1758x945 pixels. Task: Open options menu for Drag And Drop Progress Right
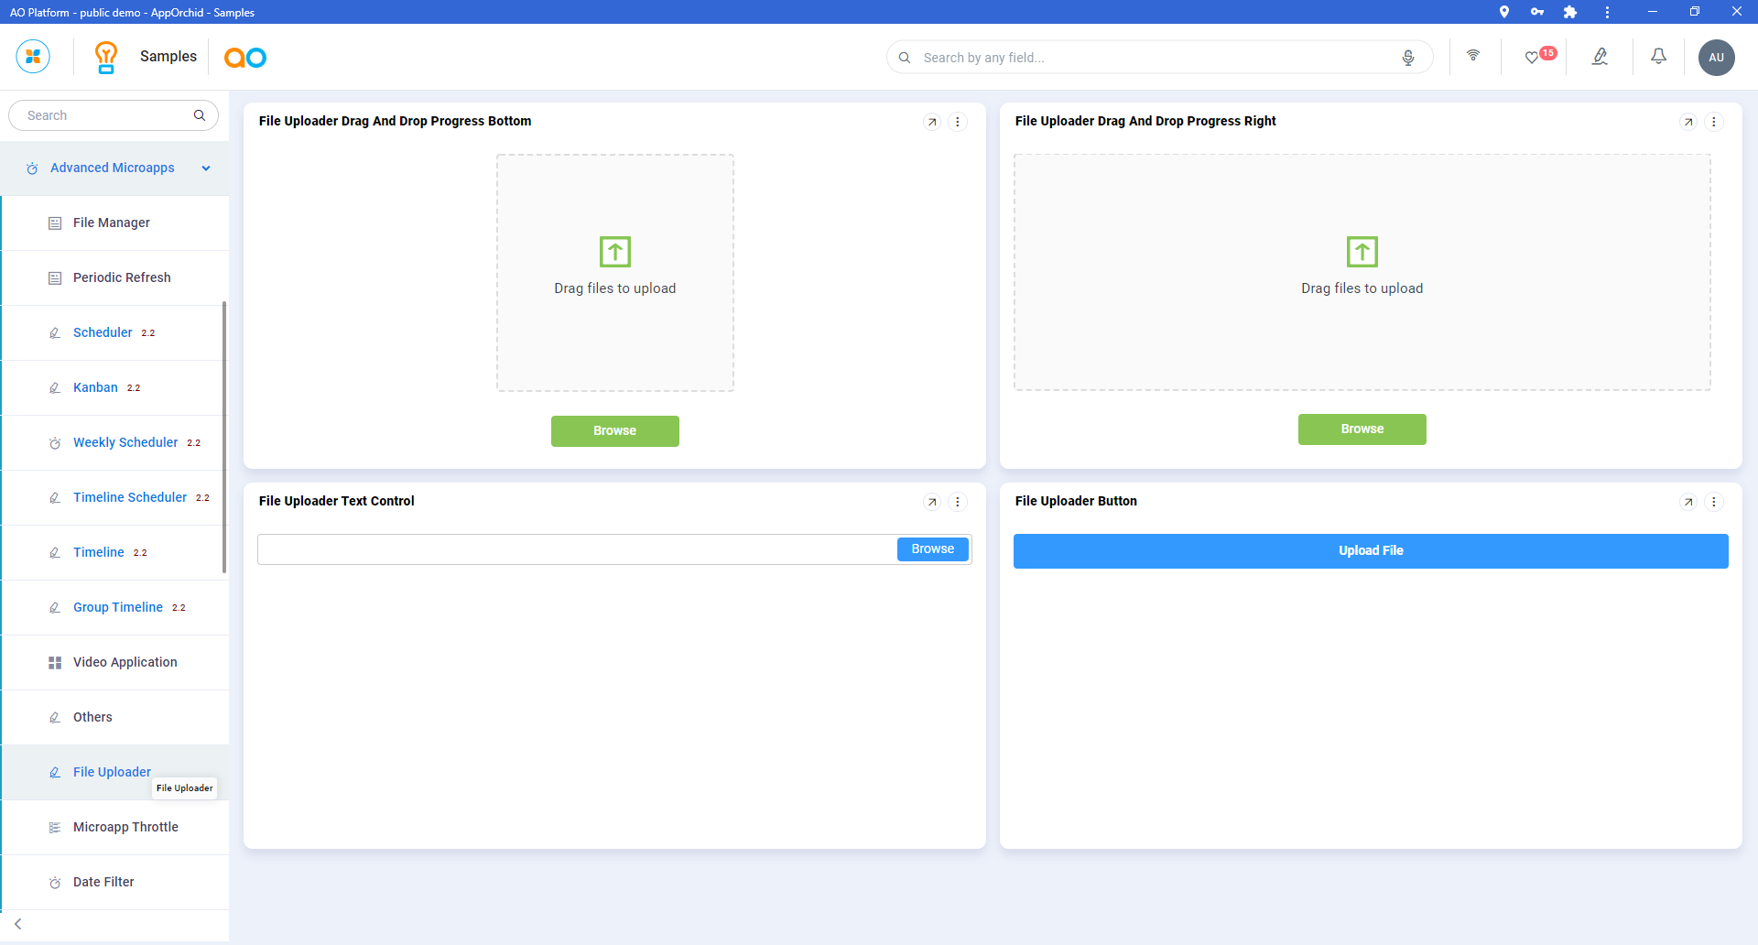1714,122
